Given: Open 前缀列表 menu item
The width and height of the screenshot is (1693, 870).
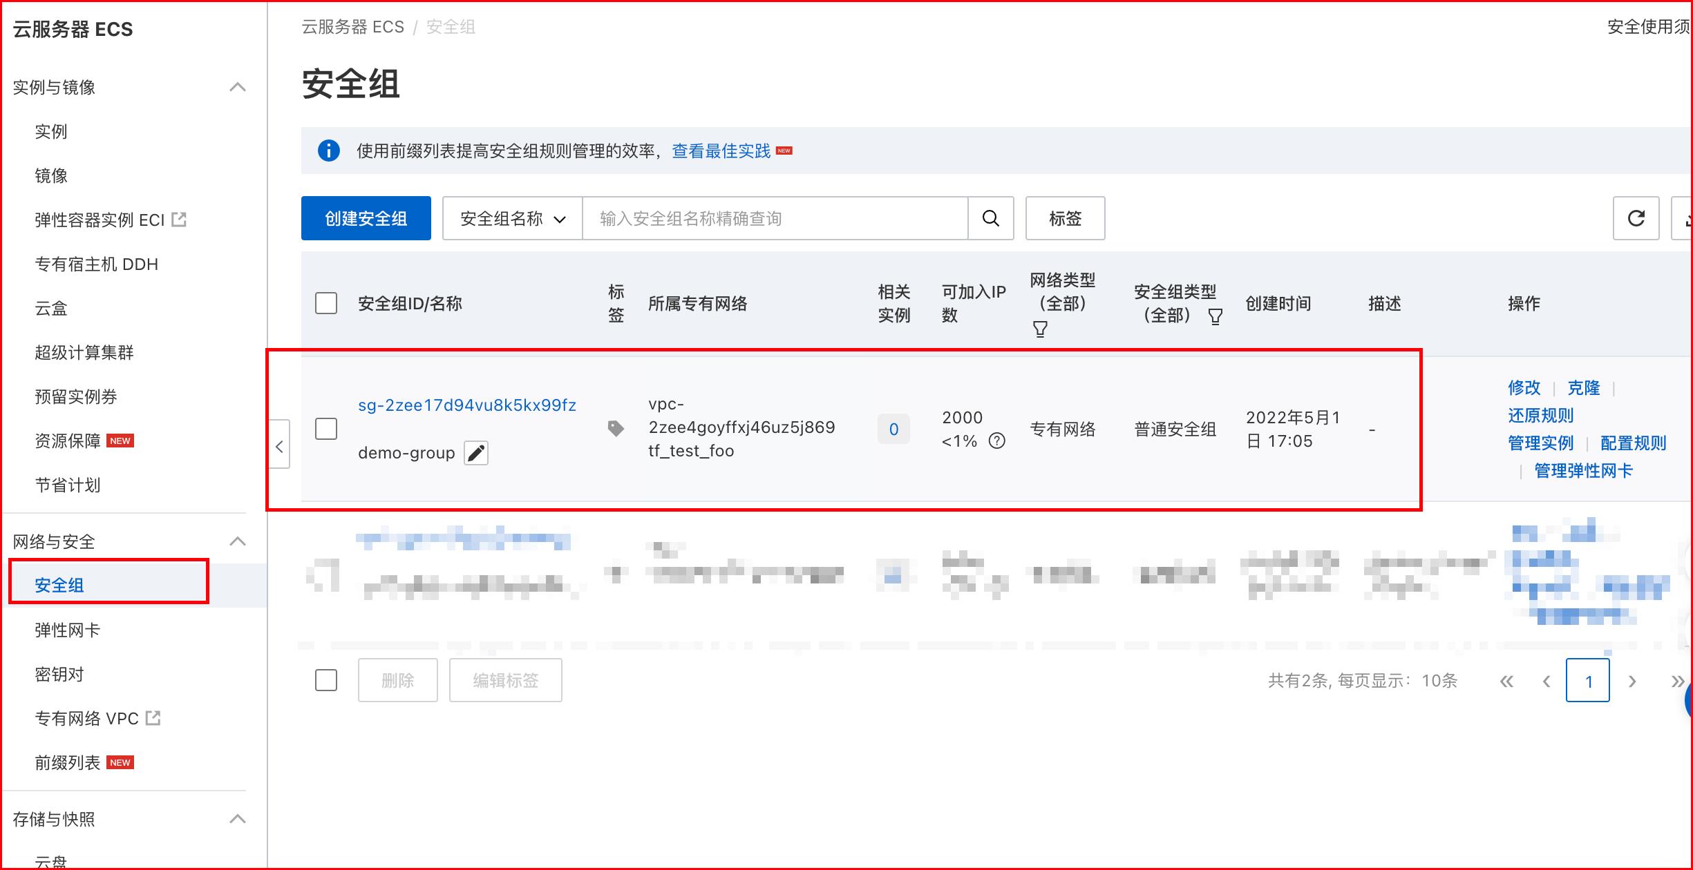Looking at the screenshot, I should 68,762.
